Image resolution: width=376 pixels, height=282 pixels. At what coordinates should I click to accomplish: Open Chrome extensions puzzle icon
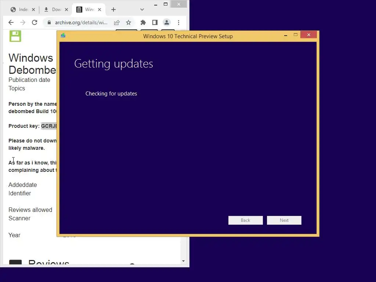143,22
